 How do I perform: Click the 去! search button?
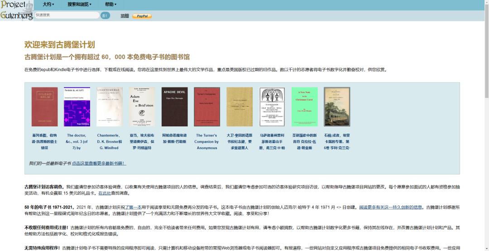coord(105,15)
